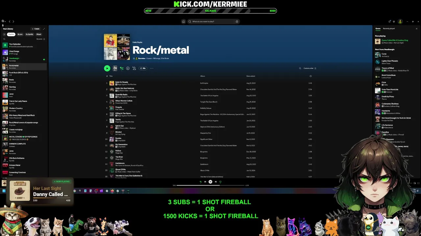Create a new playlist via Create button
Viewport: 421px width, 236px height.
pyautogui.click(x=36, y=29)
